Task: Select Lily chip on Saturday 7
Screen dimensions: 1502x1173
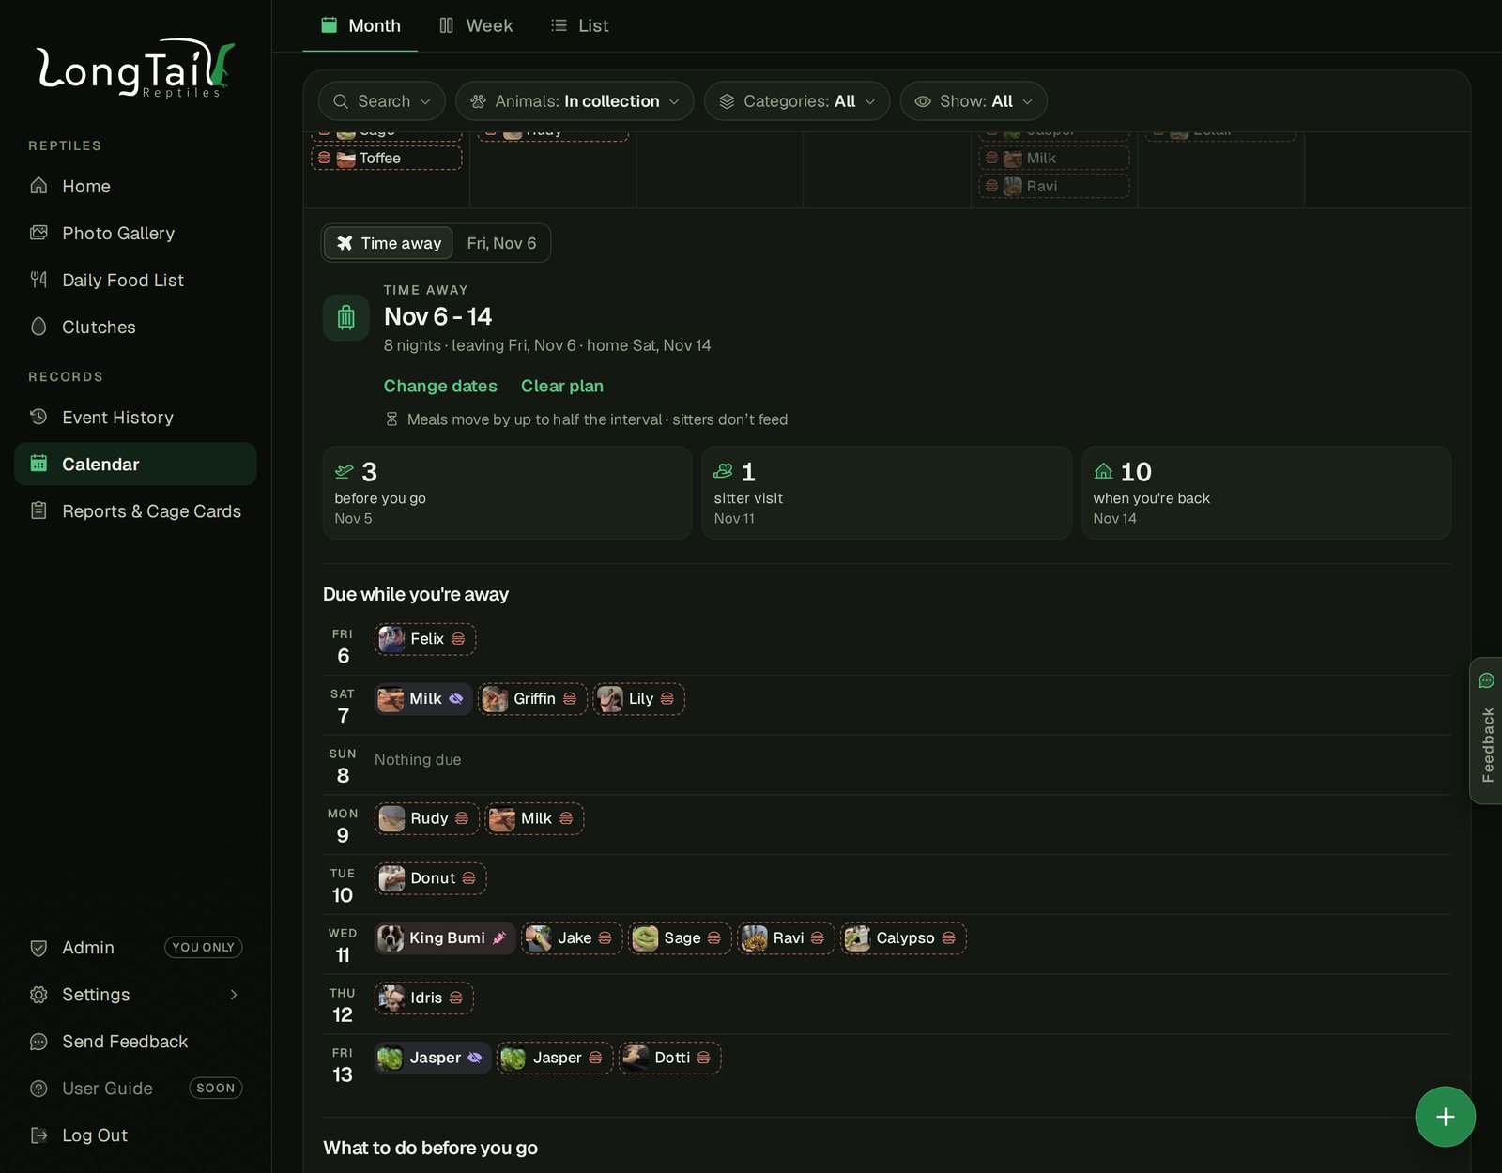Action: tap(638, 699)
